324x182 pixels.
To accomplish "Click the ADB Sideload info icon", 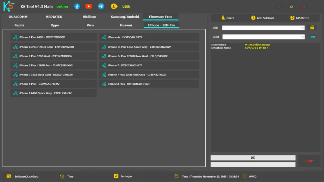I will pos(253,18).
